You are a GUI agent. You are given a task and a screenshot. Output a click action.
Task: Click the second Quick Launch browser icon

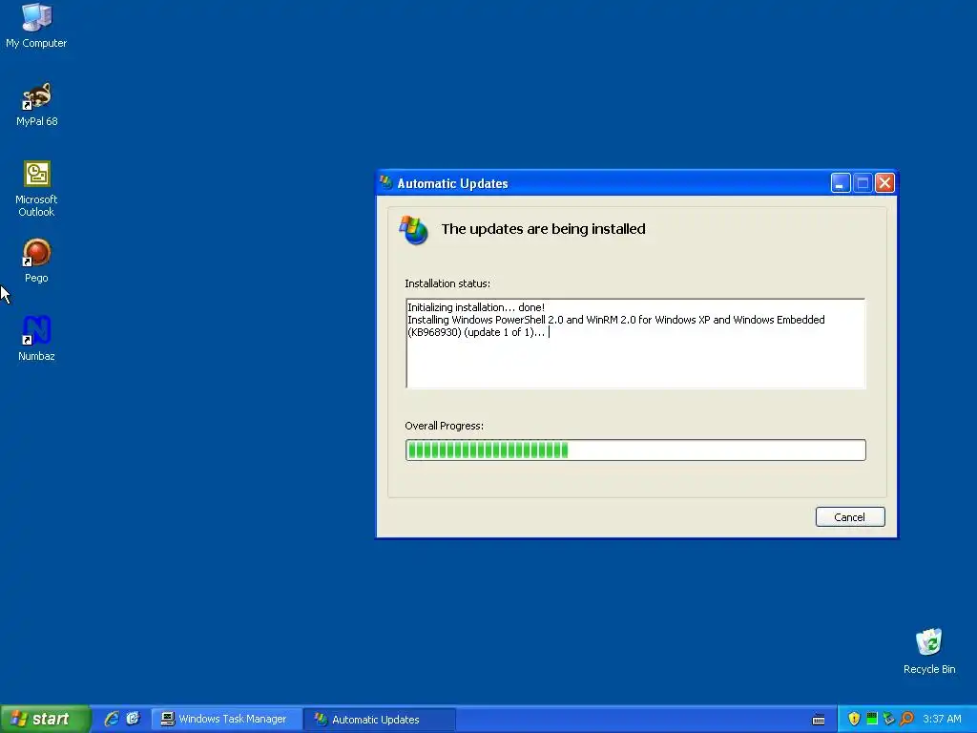click(133, 719)
